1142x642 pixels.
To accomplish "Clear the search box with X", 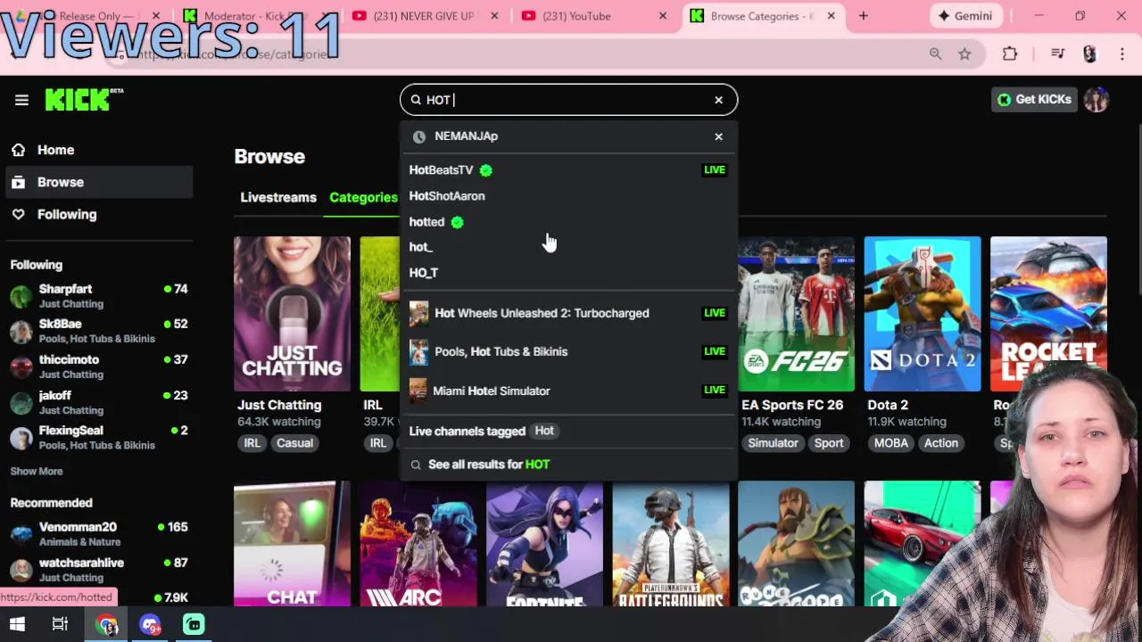I will point(718,100).
